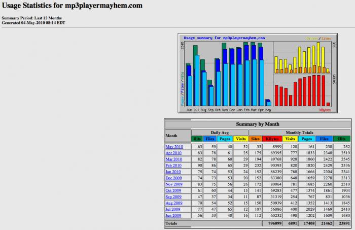Open Oct 2009 statistics link
355x230 pixels.
[x=173, y=190]
